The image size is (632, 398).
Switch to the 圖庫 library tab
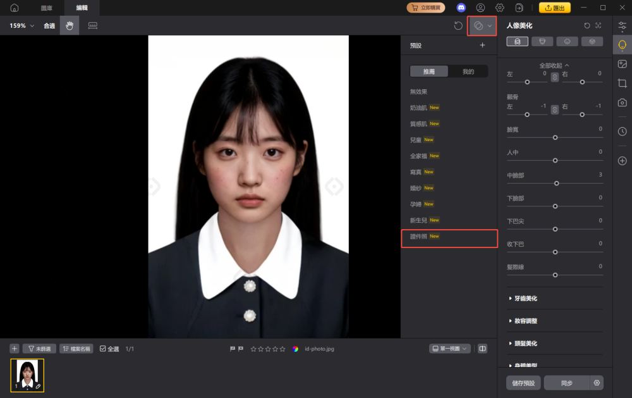(46, 8)
